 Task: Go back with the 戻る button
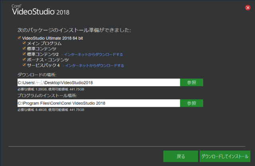[x=180, y=156]
